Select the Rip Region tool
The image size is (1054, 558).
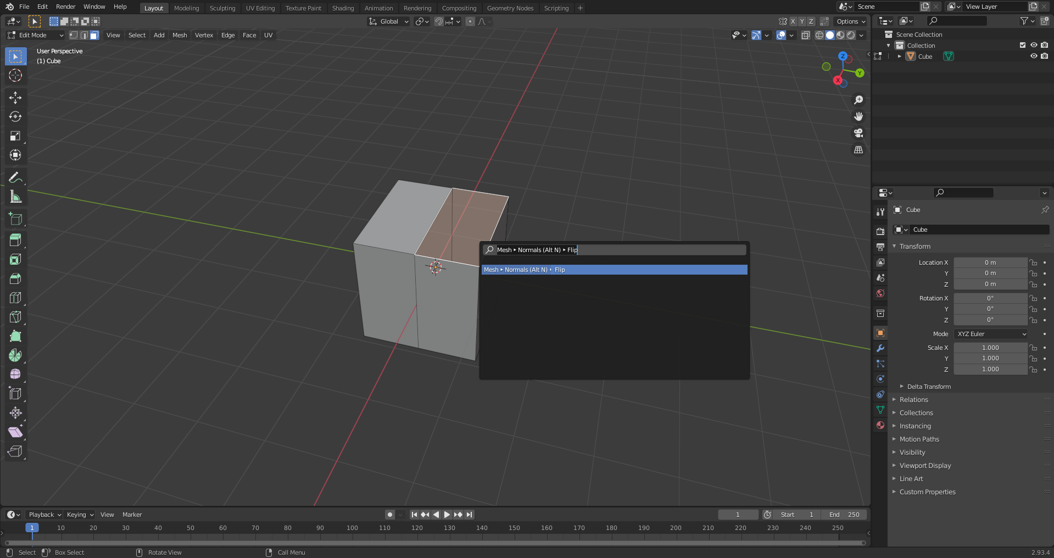point(15,451)
